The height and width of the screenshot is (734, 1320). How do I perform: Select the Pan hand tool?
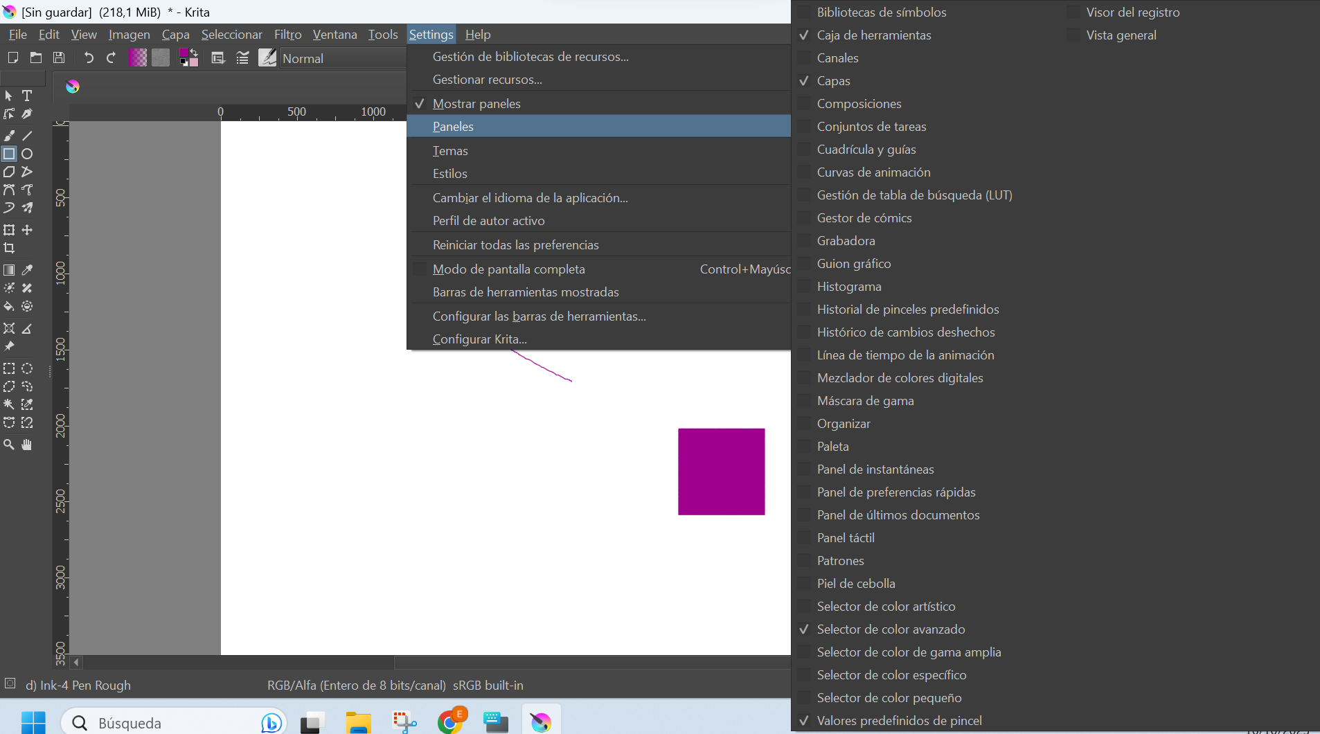[x=27, y=445]
